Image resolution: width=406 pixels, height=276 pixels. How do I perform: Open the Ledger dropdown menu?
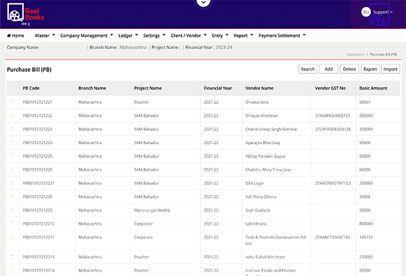pos(128,36)
